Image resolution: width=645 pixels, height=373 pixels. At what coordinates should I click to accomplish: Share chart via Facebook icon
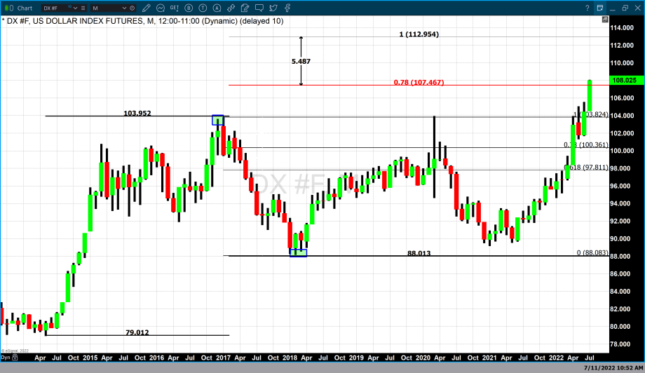tap(287, 8)
